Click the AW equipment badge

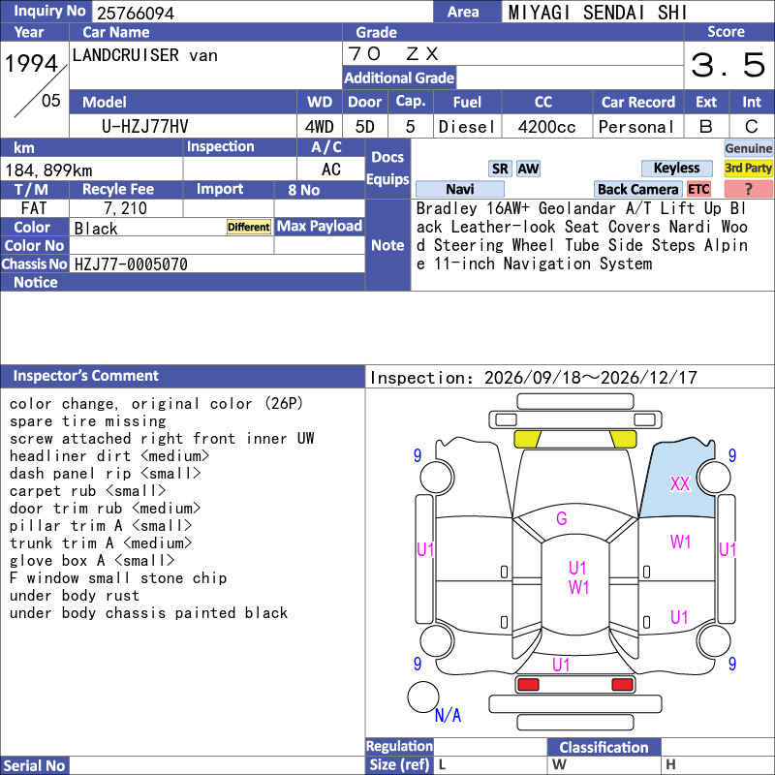[528, 169]
